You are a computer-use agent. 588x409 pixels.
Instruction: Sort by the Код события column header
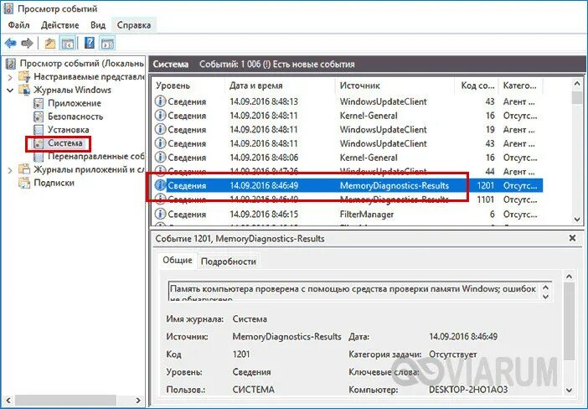[477, 85]
